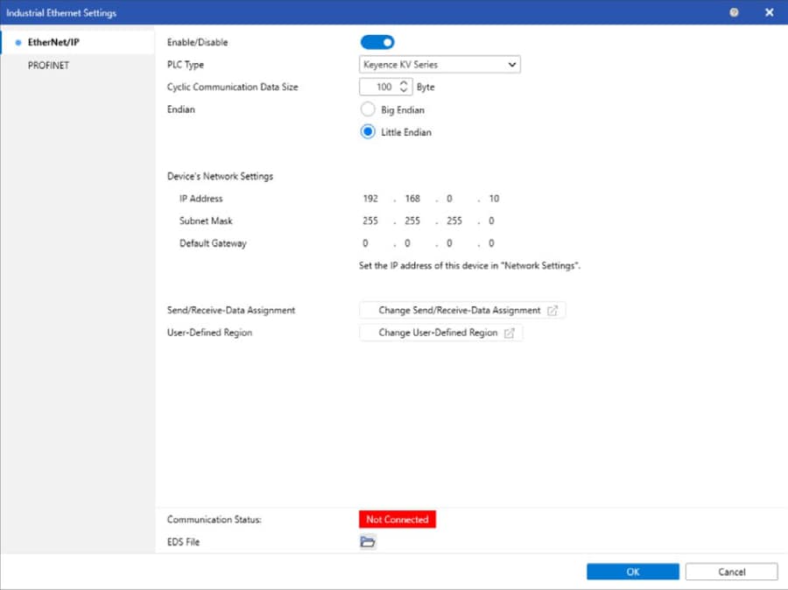Close the Industrial Ethernet Settings dialog
788x590 pixels.
coord(769,12)
